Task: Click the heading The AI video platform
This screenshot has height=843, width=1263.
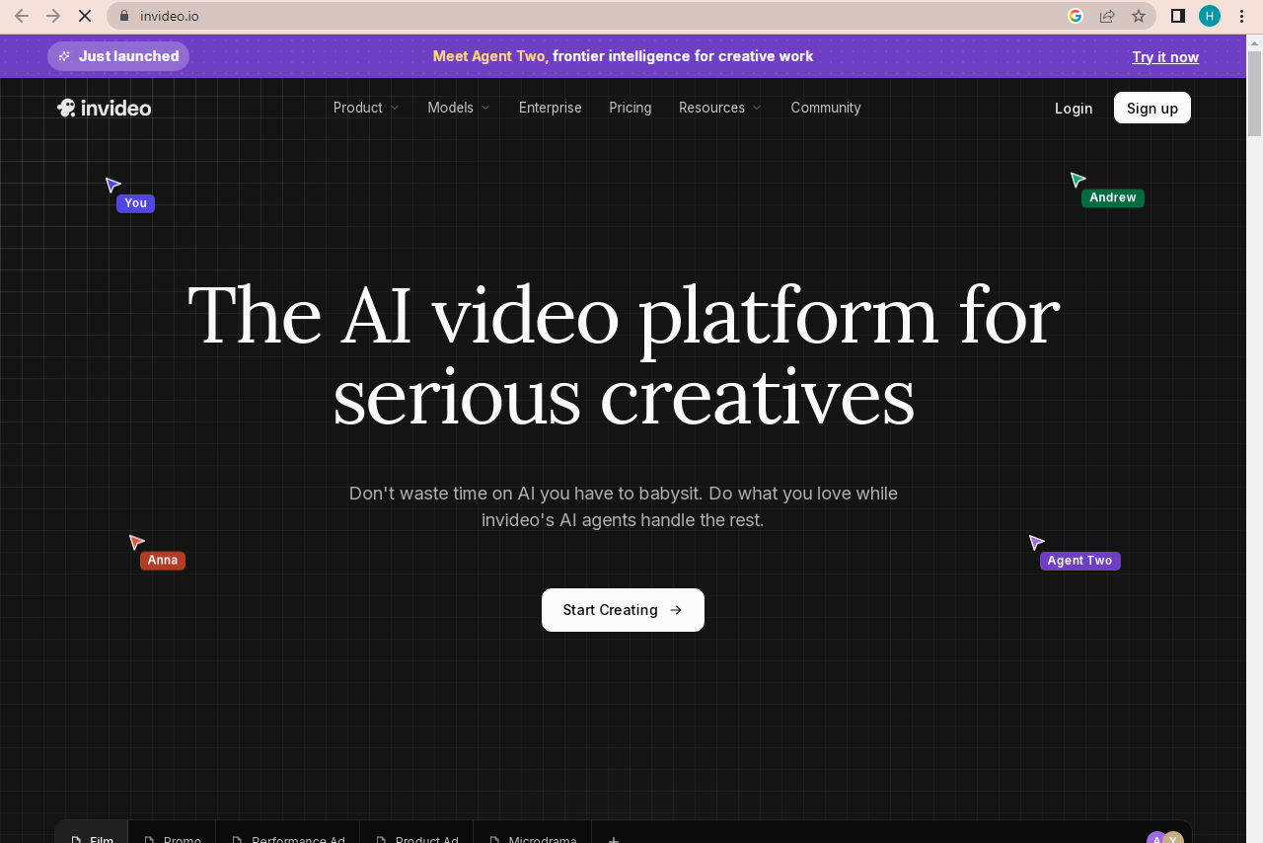Action: point(624,355)
